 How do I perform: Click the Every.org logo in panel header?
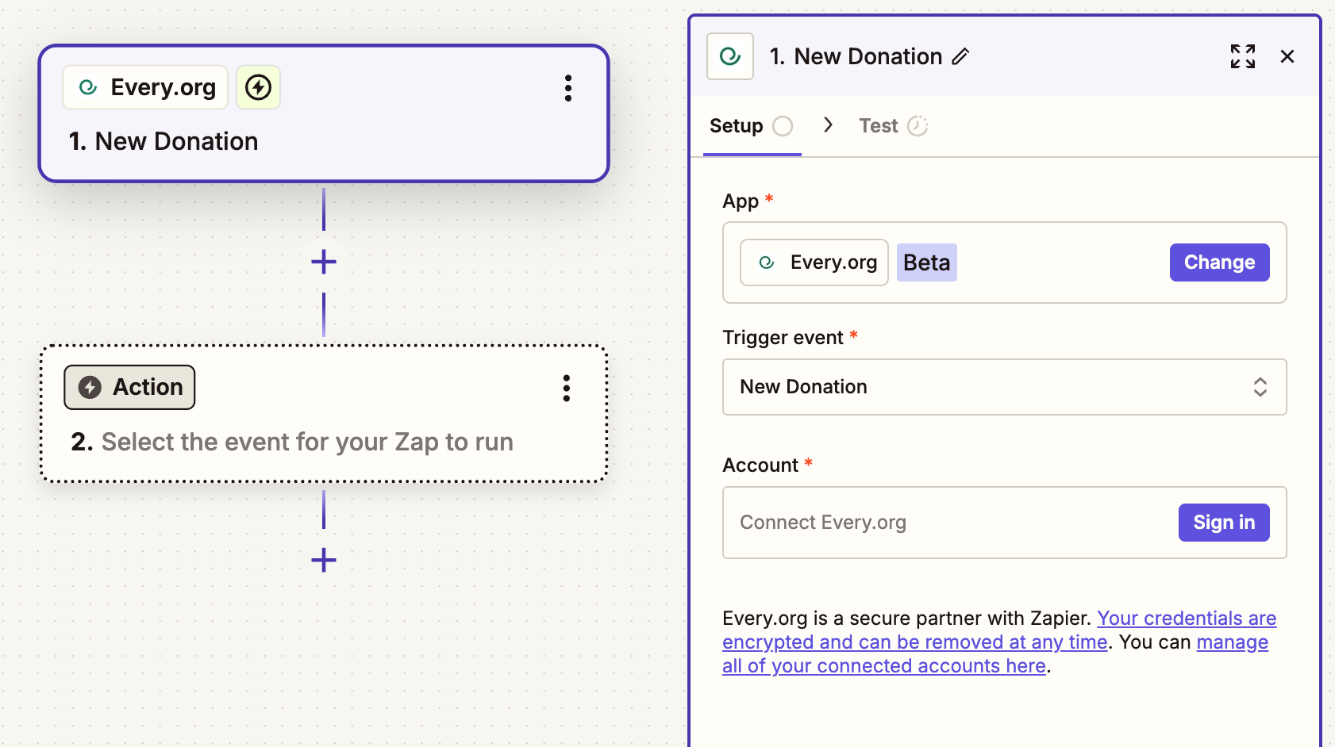point(730,56)
